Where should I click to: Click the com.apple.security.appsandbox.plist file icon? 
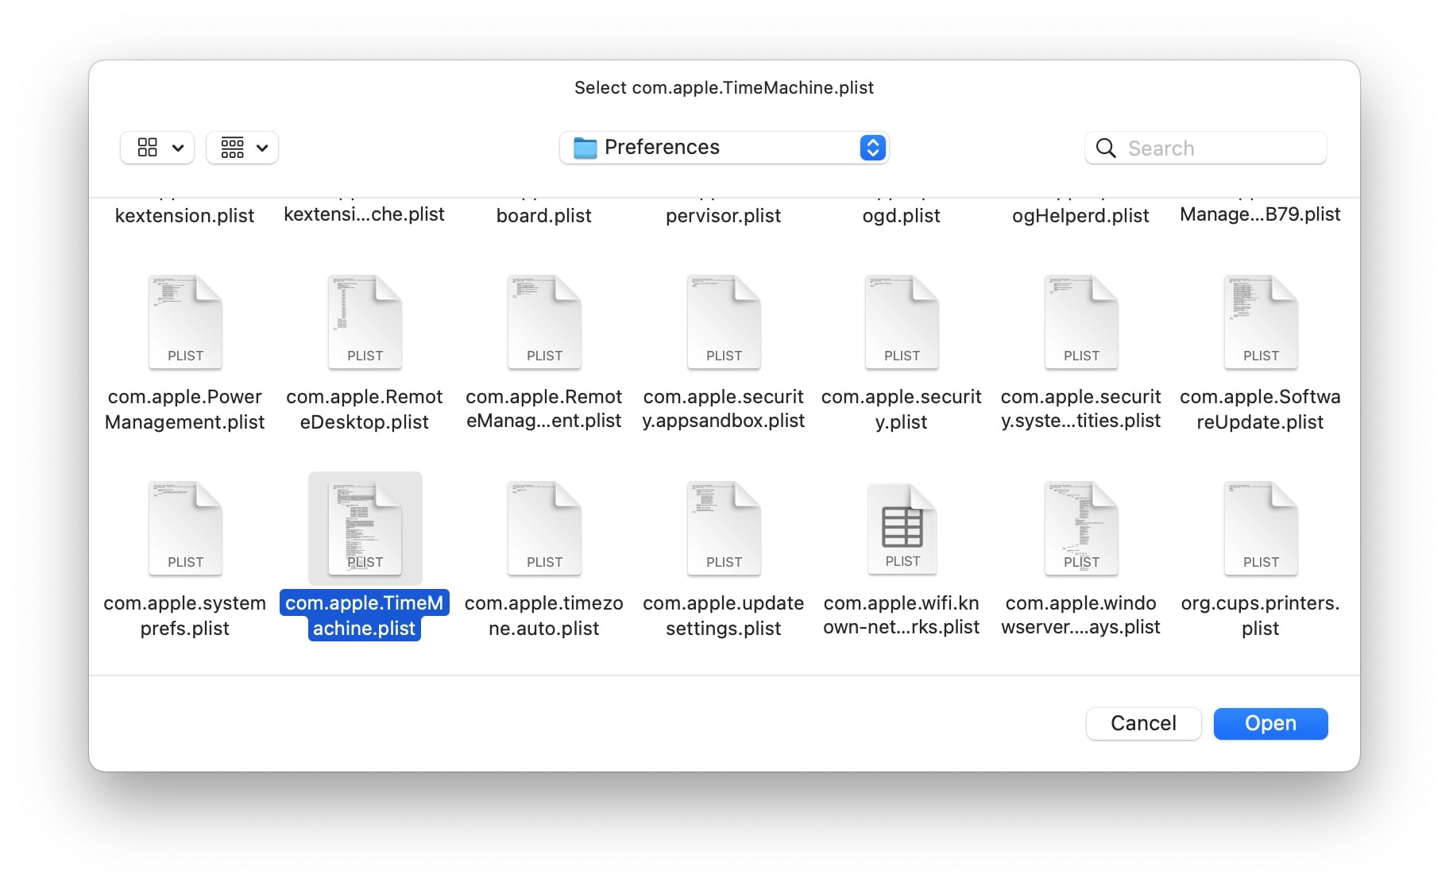pos(724,322)
